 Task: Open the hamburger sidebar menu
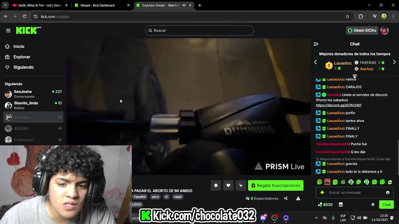(8, 30)
